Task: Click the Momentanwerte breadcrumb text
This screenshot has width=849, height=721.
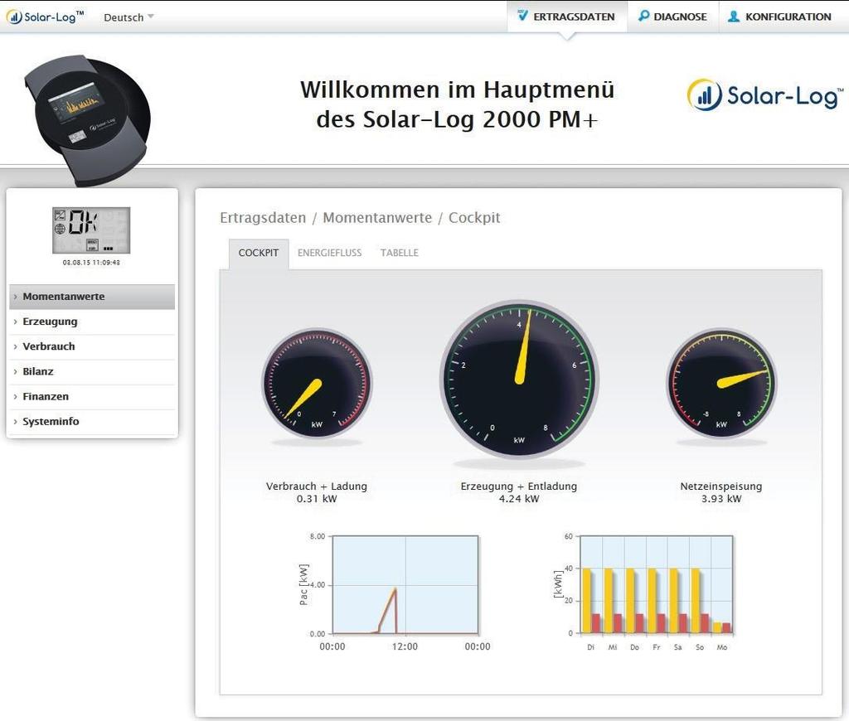Action: coord(377,218)
